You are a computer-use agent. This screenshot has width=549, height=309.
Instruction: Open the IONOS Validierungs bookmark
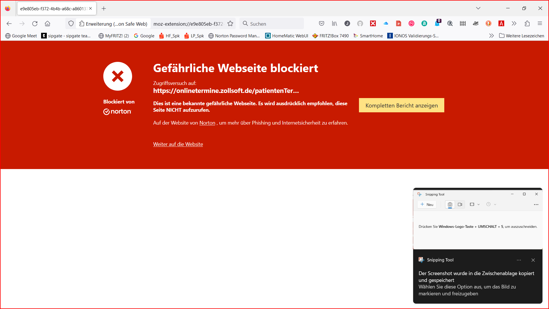coord(413,36)
